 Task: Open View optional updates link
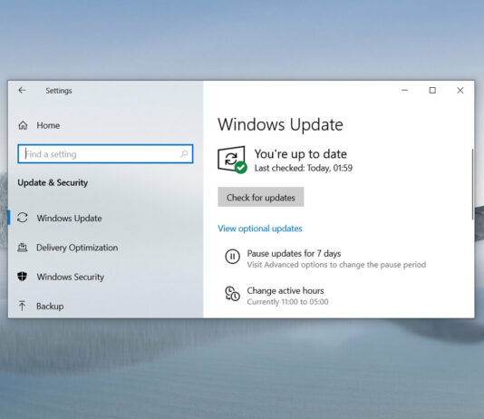(x=260, y=229)
